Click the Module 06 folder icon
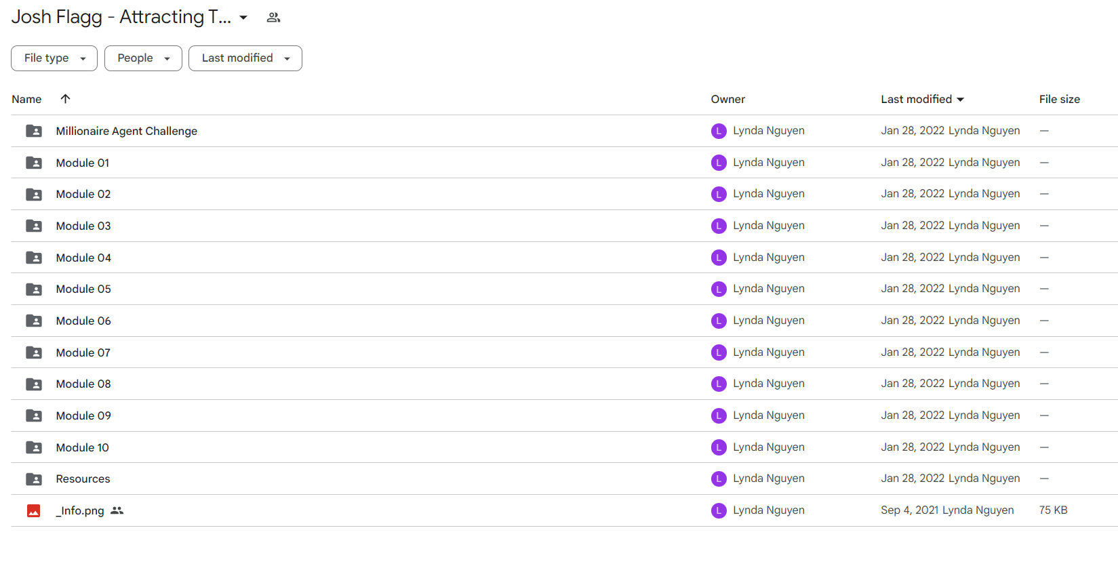The width and height of the screenshot is (1118, 566). pos(34,321)
